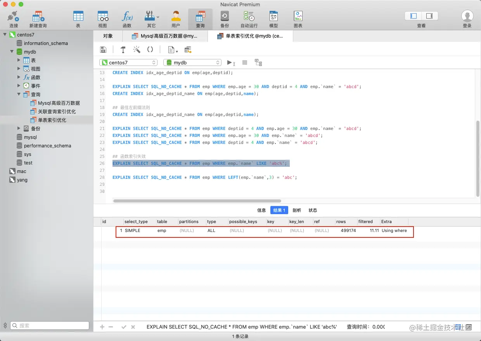Open the 表 tables view in toolbar
The width and height of the screenshot is (481, 341).
[78, 19]
